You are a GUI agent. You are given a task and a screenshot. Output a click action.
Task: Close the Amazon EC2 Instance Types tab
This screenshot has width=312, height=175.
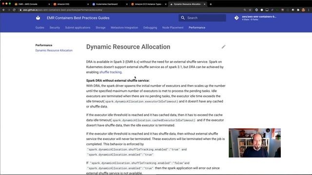(x=166, y=4)
